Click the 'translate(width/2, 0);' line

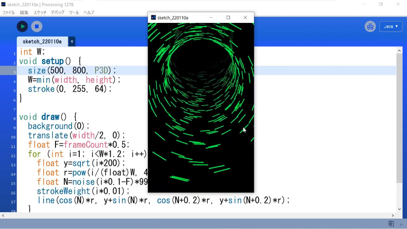[x=77, y=136]
